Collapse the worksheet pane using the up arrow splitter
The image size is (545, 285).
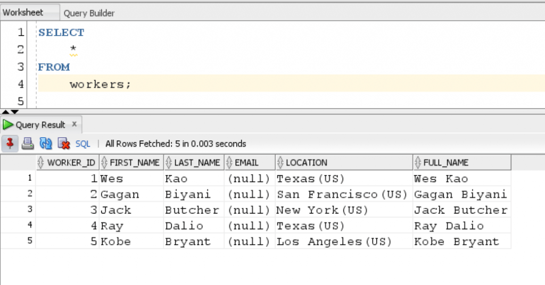[x=5, y=112]
